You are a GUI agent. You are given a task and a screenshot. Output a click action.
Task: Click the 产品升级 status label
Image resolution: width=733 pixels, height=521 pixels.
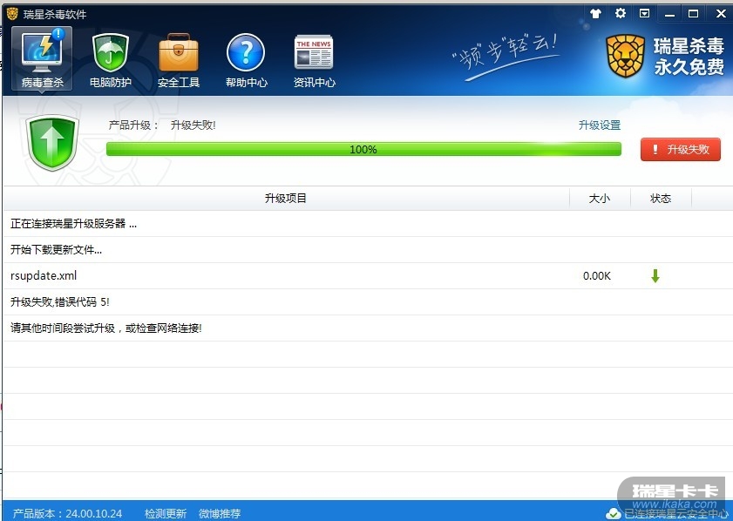(x=133, y=125)
